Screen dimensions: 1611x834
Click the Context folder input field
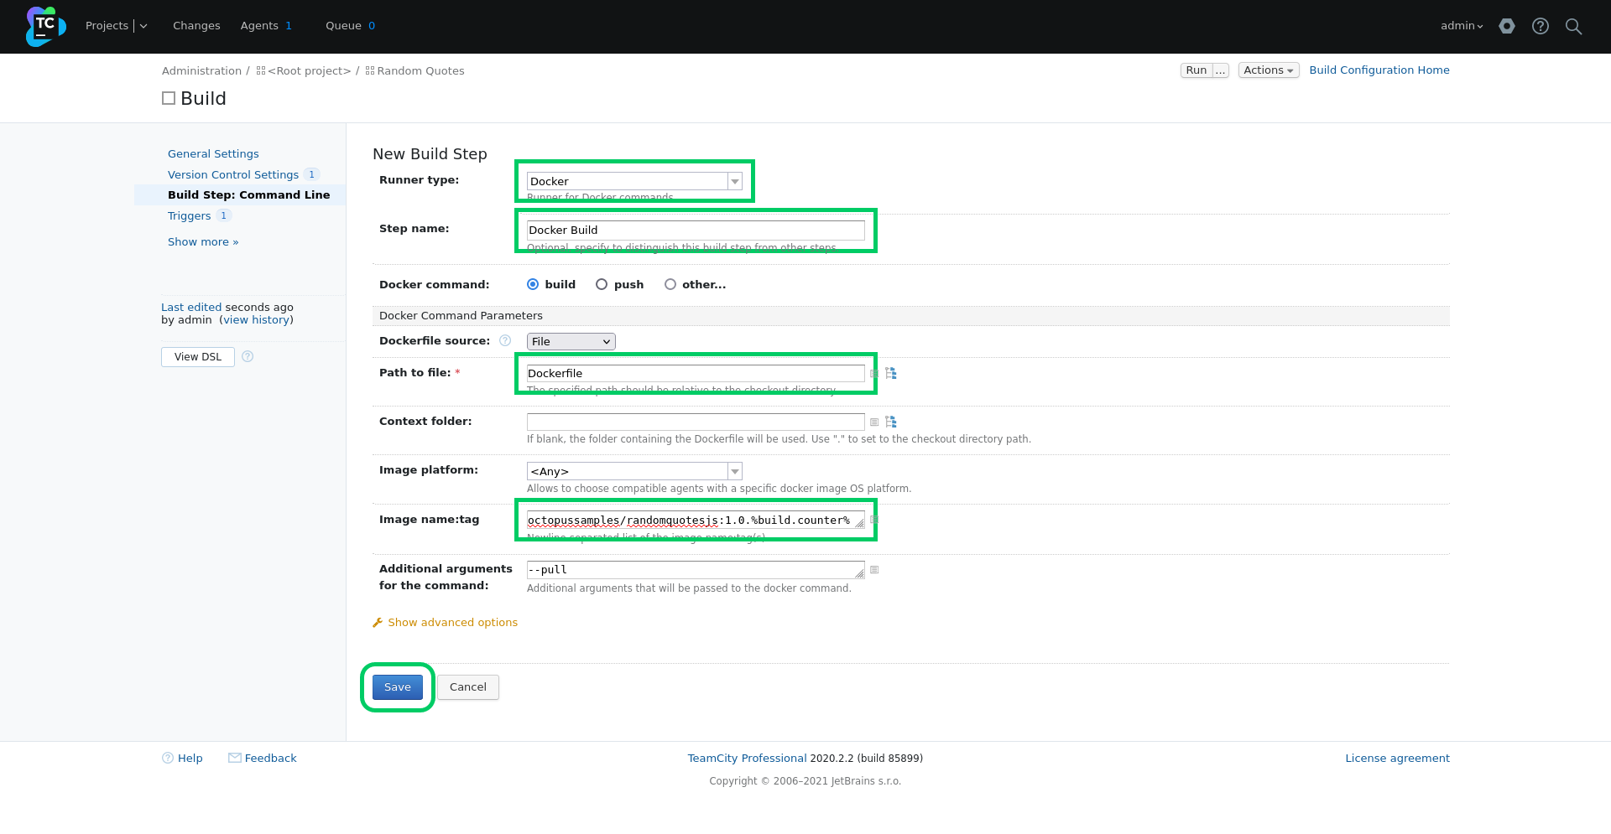696,422
